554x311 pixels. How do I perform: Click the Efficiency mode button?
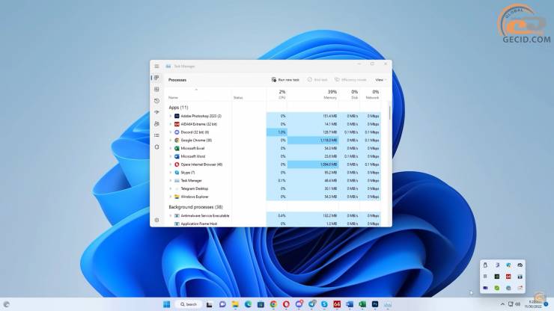coord(350,80)
